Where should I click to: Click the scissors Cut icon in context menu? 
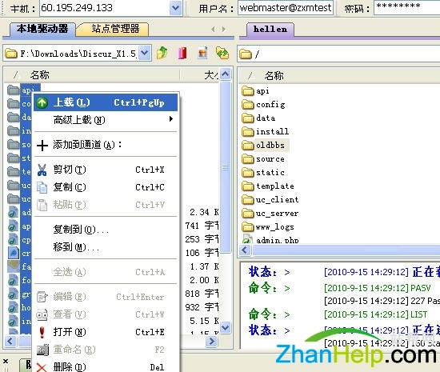point(42,170)
